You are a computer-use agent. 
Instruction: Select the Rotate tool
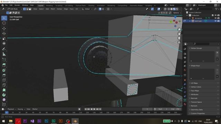[4, 33]
